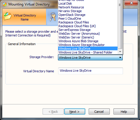Select Nirvanix Storage provider option

coord(88,11)
